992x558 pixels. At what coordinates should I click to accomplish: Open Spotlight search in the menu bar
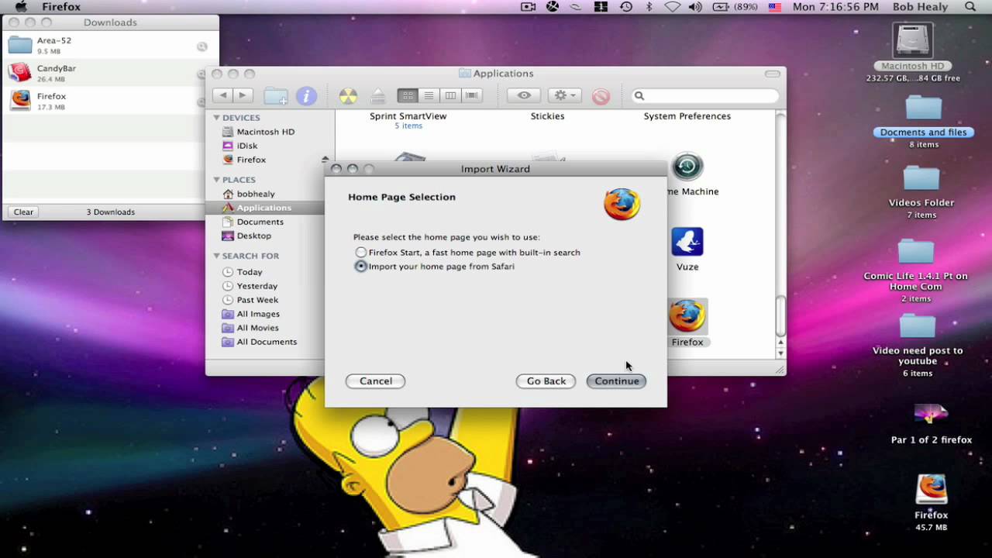(970, 7)
